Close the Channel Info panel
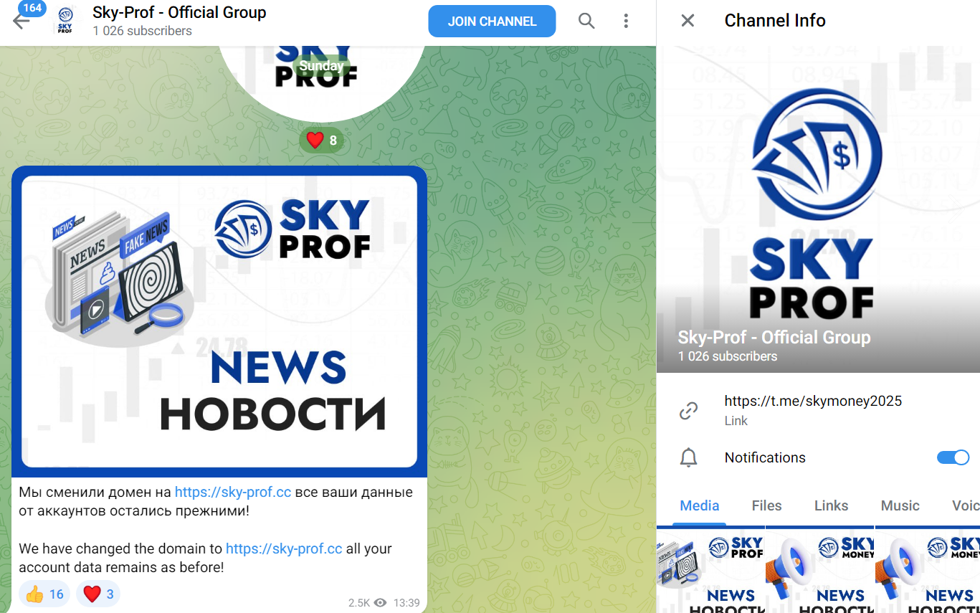The height and width of the screenshot is (613, 980). [x=688, y=21]
